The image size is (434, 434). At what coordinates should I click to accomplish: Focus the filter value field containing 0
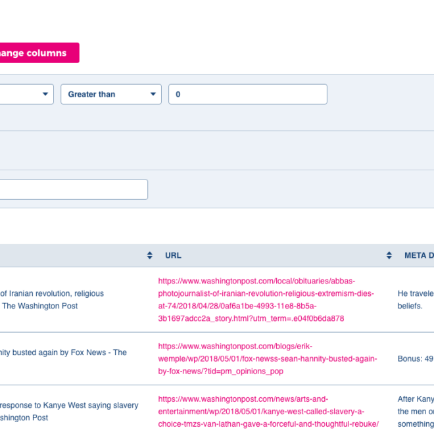247,94
